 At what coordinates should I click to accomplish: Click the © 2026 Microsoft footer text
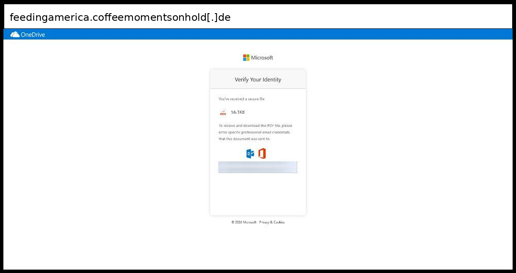click(x=244, y=222)
